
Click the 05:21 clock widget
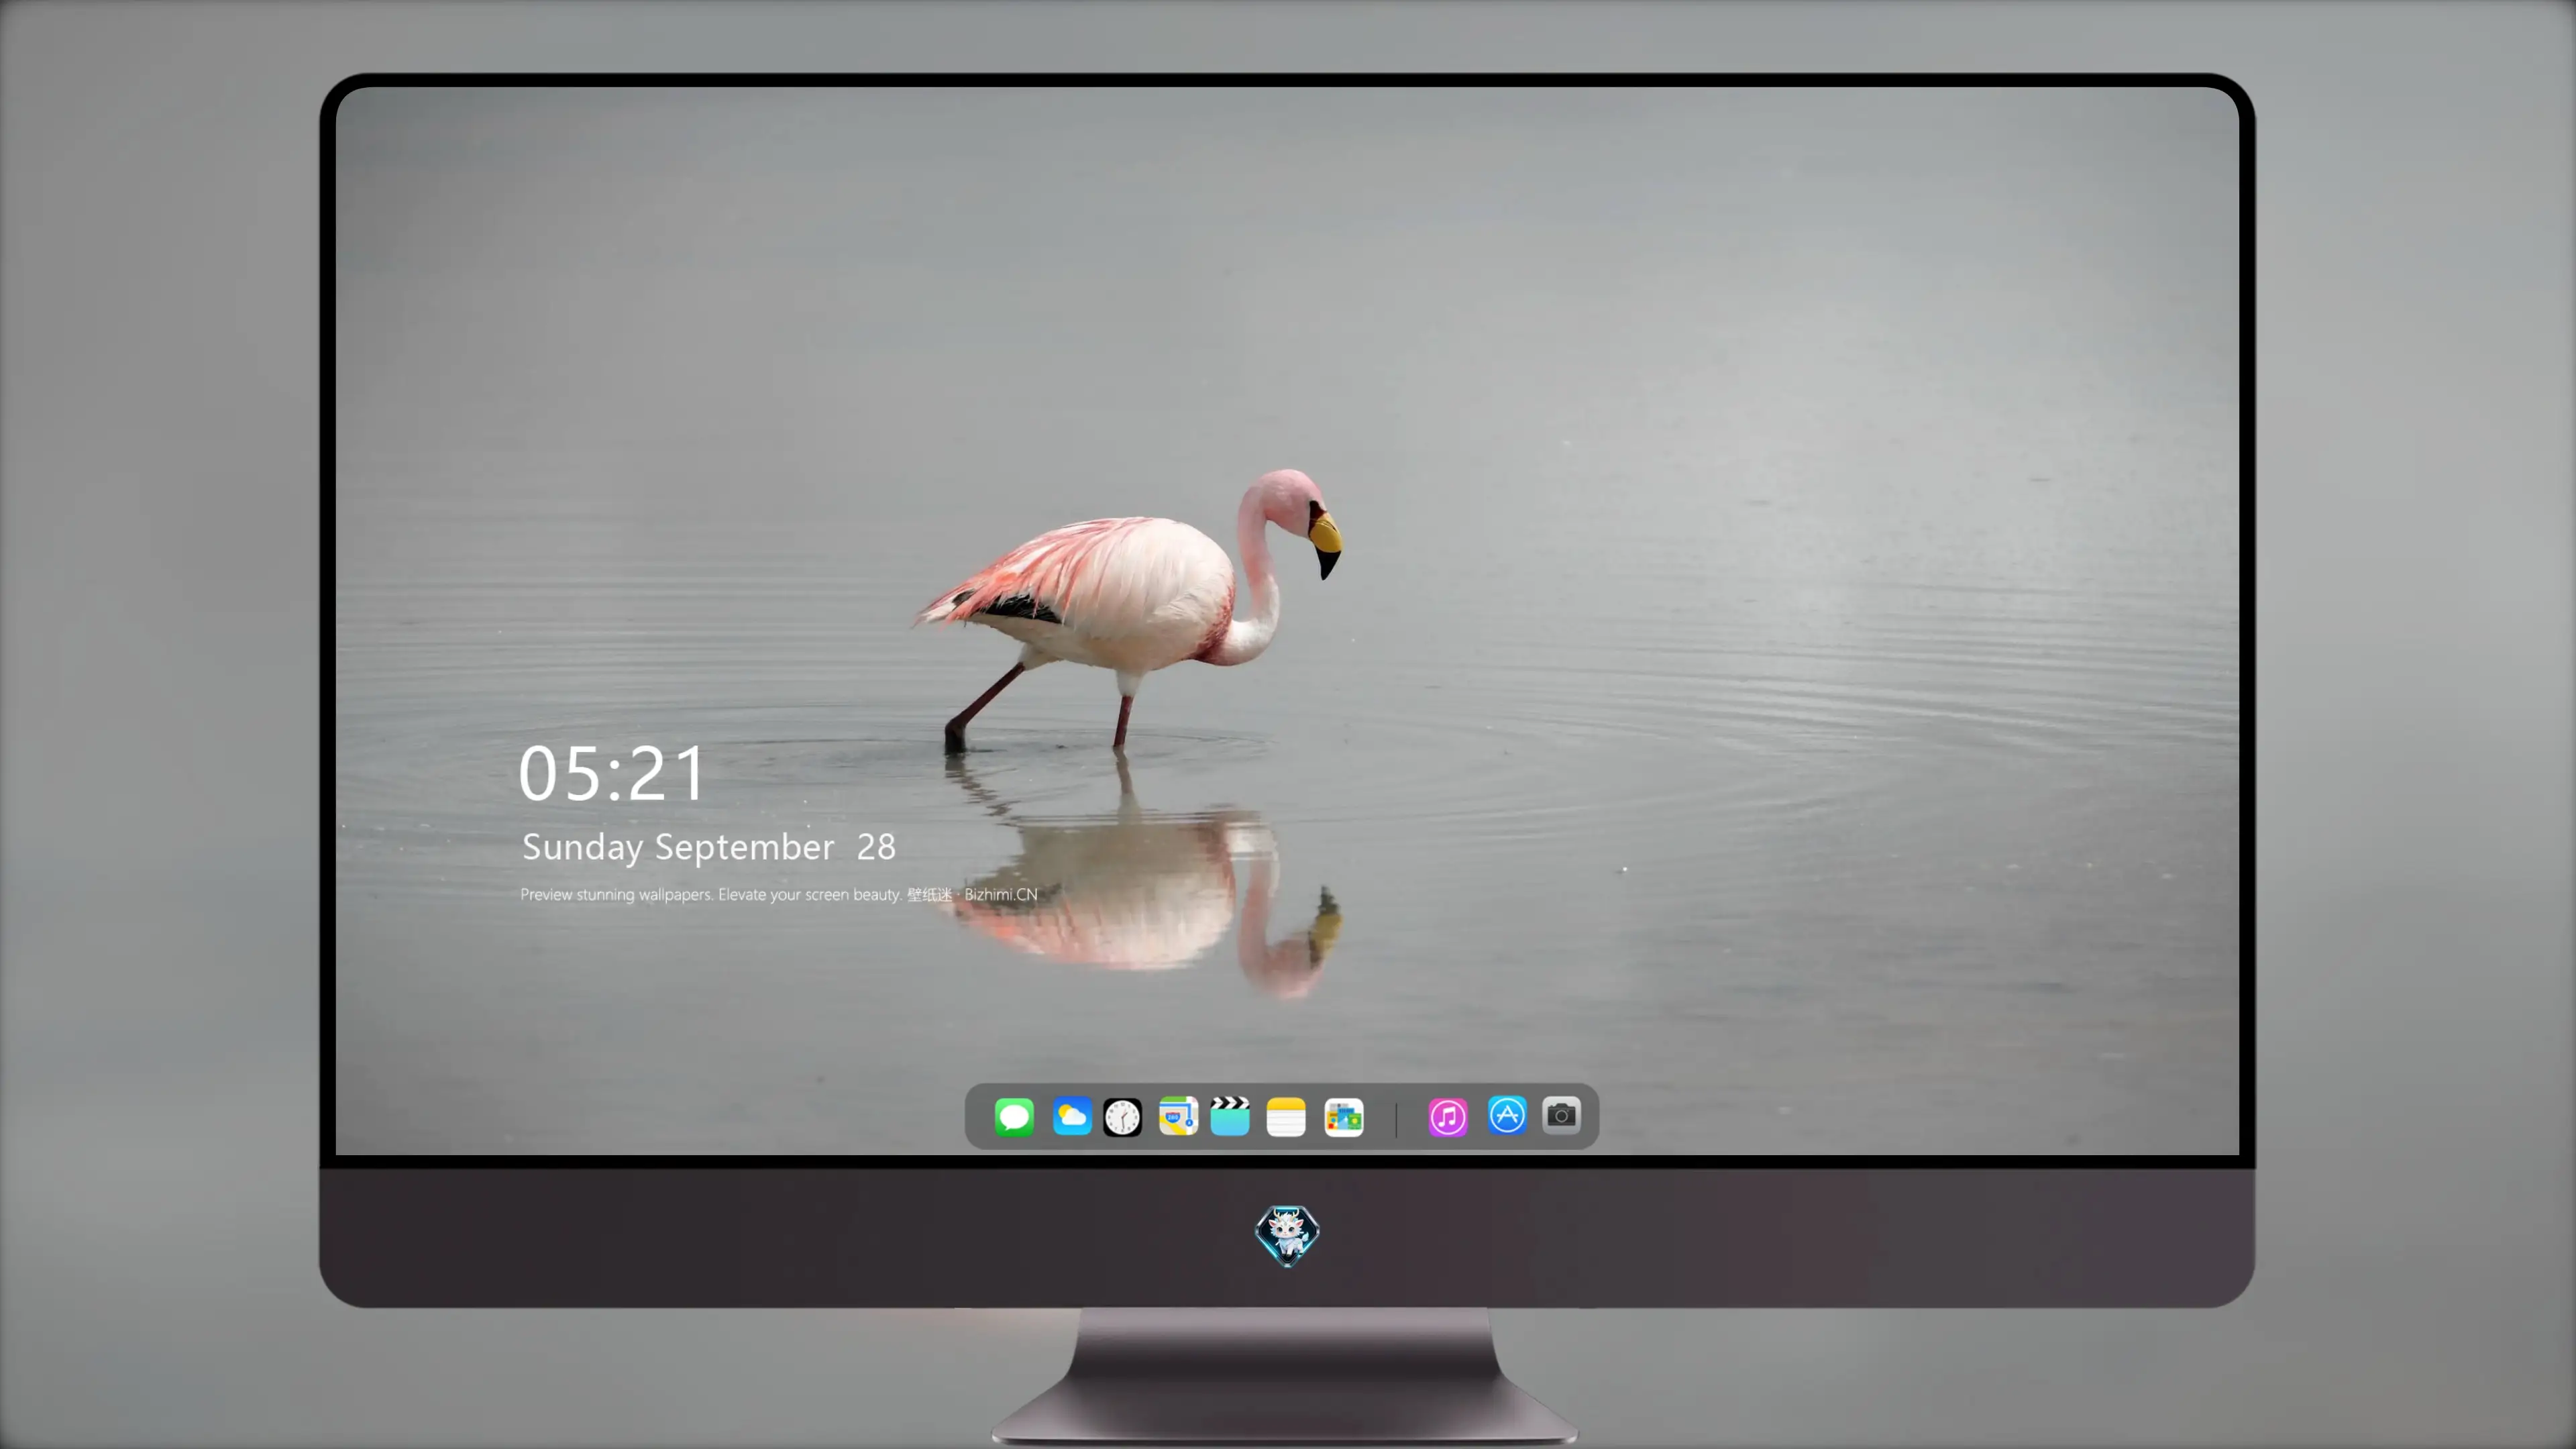(612, 773)
